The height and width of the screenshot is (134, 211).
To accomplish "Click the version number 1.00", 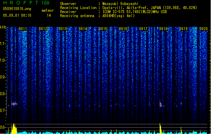I will (x=46, y=3).
